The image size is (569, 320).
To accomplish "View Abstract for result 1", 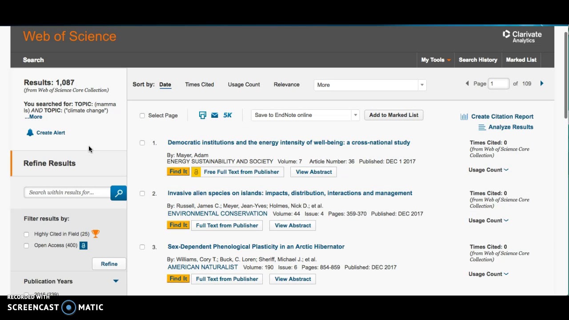I will 314,172.
